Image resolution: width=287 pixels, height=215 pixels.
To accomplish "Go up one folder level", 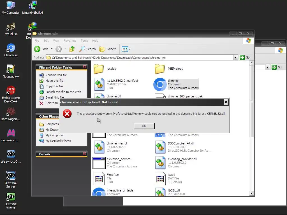I will pos(72,49).
